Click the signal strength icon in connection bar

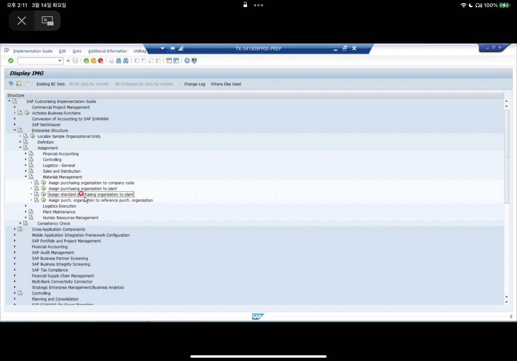(181, 48)
